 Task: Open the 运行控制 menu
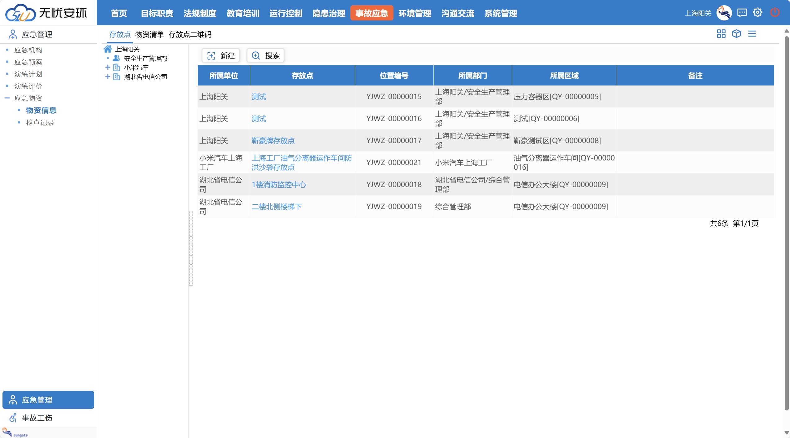pos(286,13)
